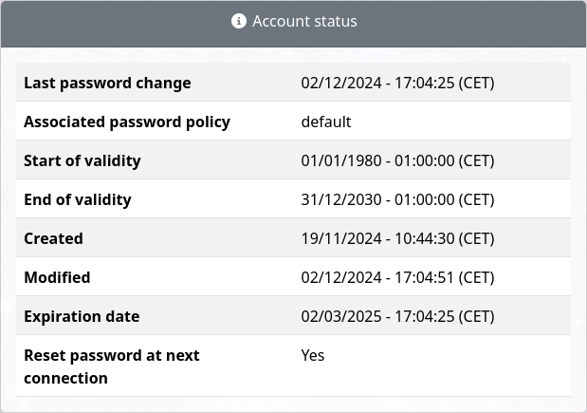Select the Modified row label

click(x=57, y=277)
